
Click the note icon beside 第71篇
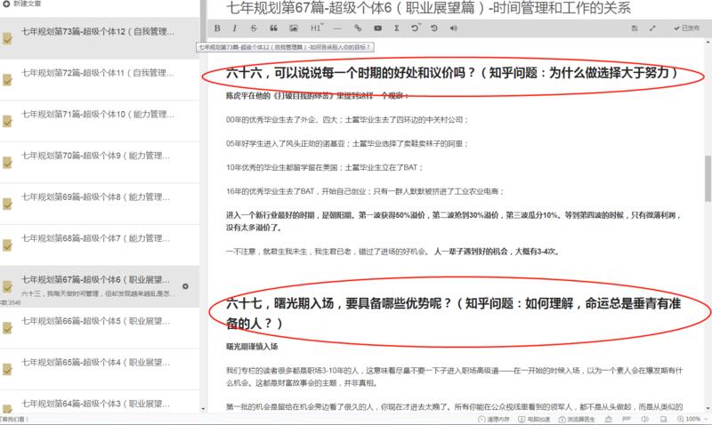pyautogui.click(x=7, y=121)
